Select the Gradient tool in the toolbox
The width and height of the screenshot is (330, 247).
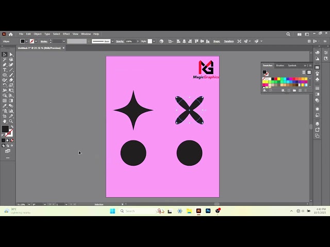[11, 101]
